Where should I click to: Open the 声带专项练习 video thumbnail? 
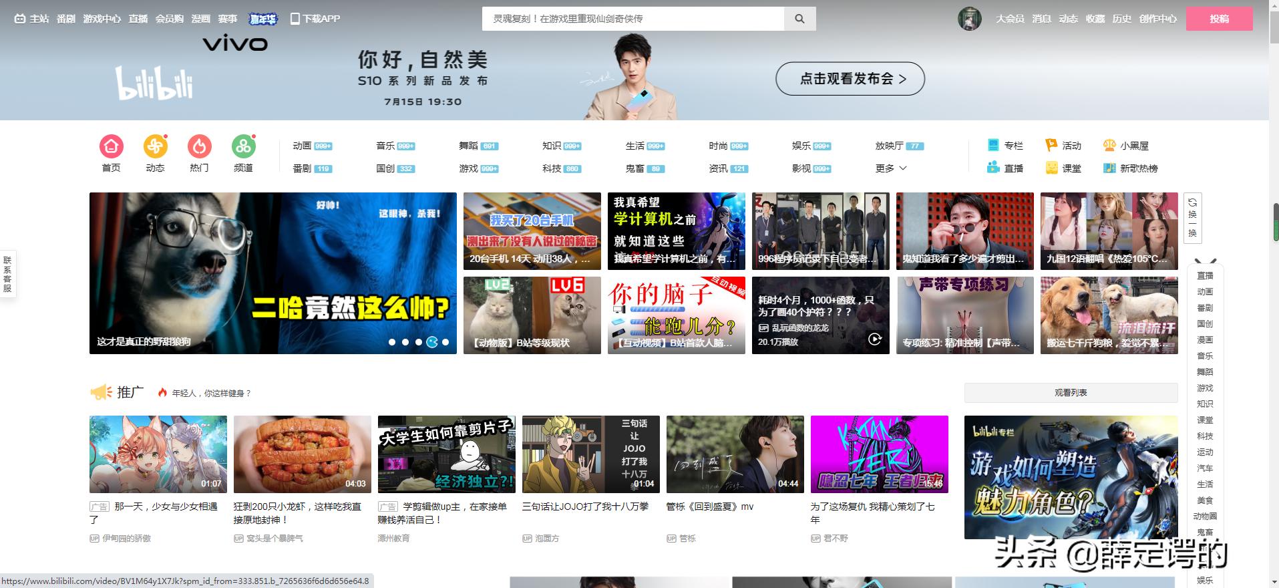pos(965,315)
